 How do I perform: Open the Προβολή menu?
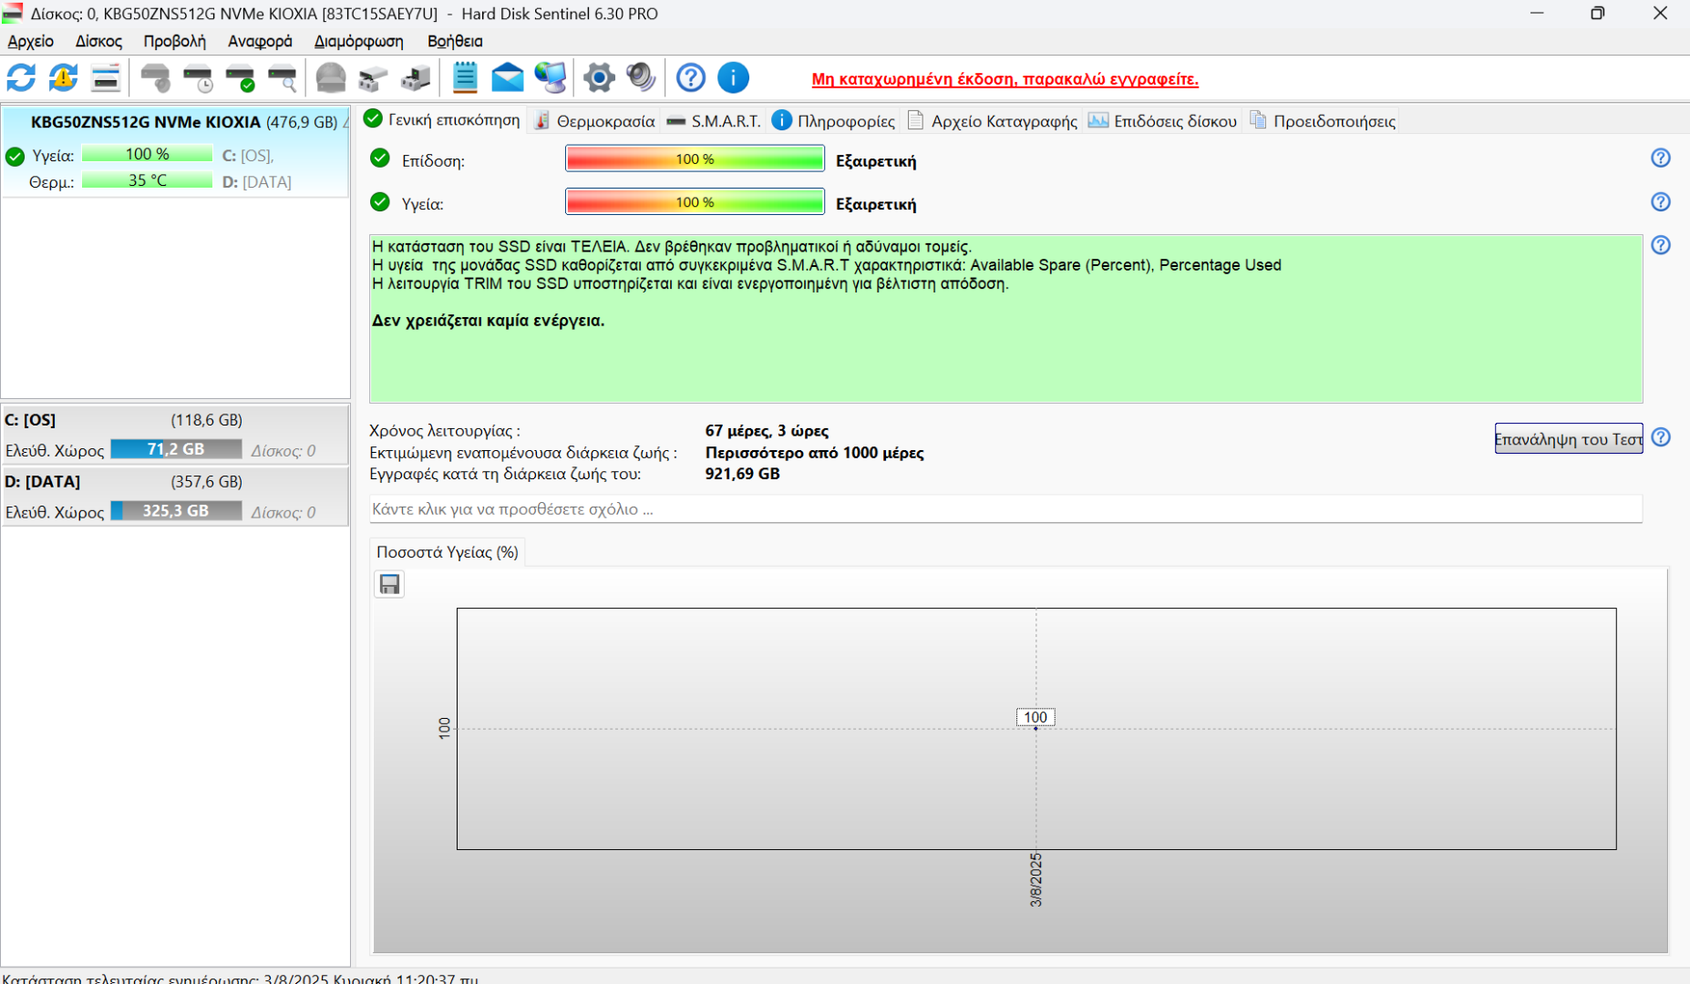174,41
